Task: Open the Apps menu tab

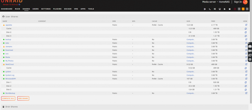Action: pos(83,9)
